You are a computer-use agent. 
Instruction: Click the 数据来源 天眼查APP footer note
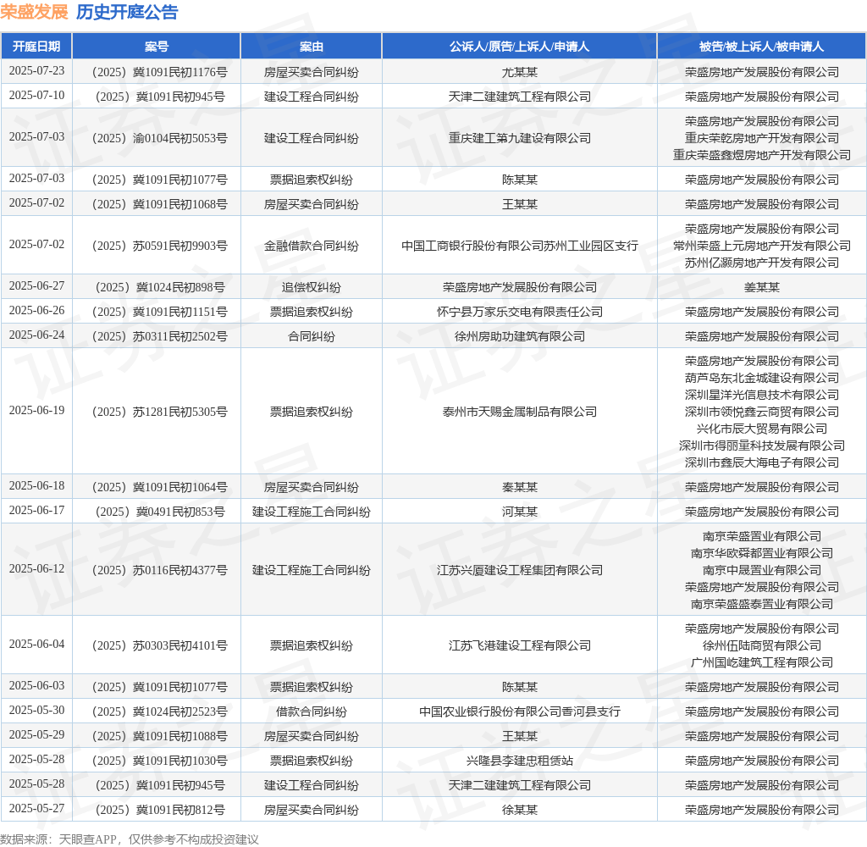click(130, 839)
